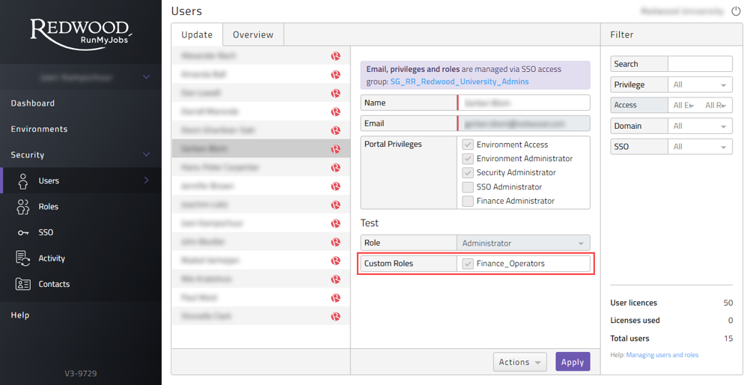Click the Test section heading

(x=370, y=222)
